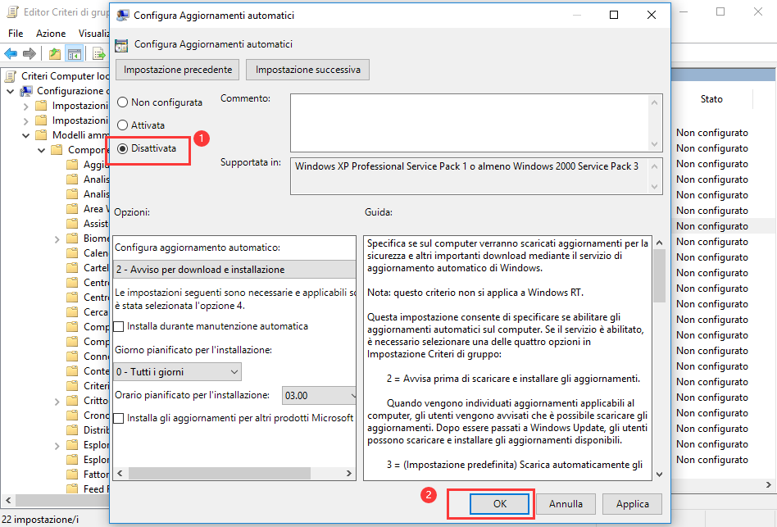Open the 0 - Tutti i giorni dropdown
The image size is (777, 527).
pyautogui.click(x=177, y=371)
